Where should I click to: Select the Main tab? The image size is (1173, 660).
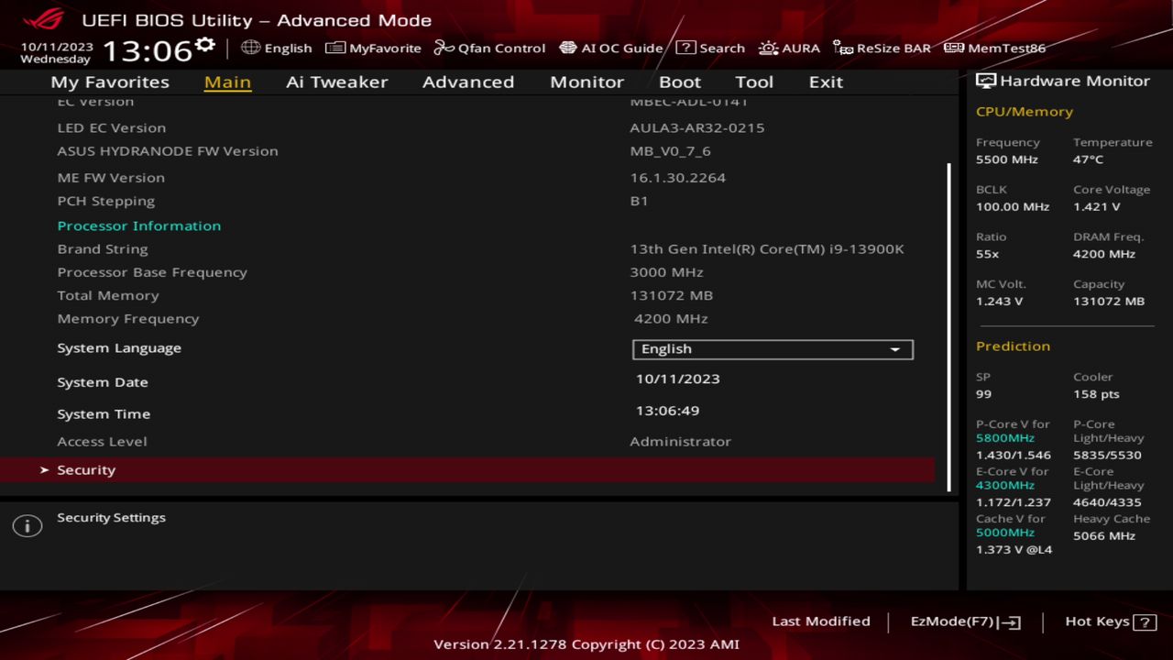click(227, 82)
